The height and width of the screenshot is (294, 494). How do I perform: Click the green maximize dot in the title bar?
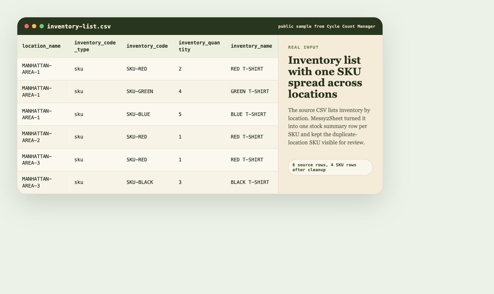42,26
